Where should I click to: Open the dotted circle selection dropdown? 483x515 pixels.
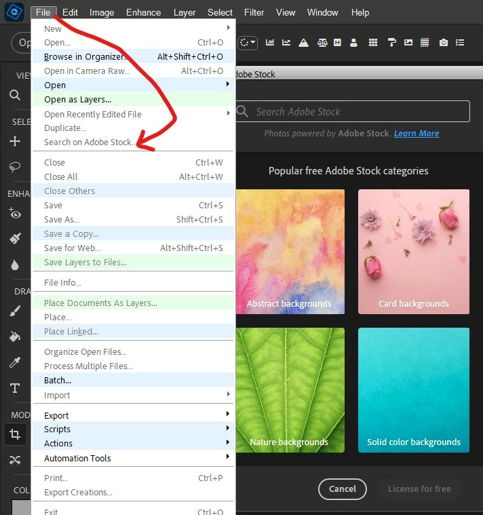click(x=248, y=43)
